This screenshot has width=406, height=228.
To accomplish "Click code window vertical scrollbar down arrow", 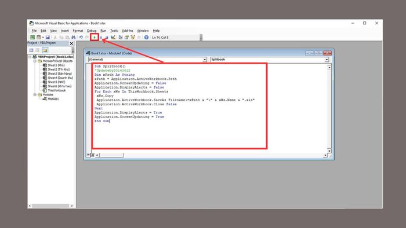I will [329, 151].
